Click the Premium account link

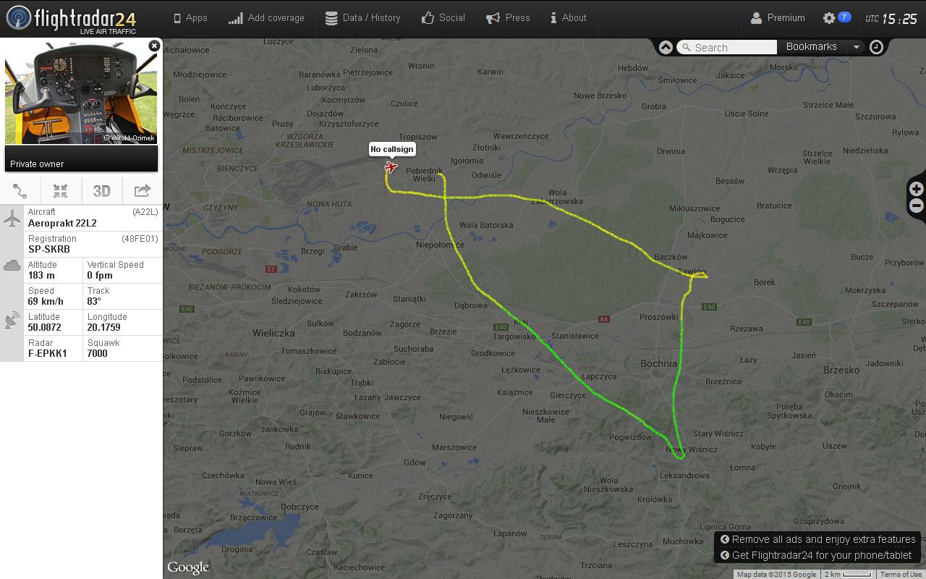click(778, 18)
